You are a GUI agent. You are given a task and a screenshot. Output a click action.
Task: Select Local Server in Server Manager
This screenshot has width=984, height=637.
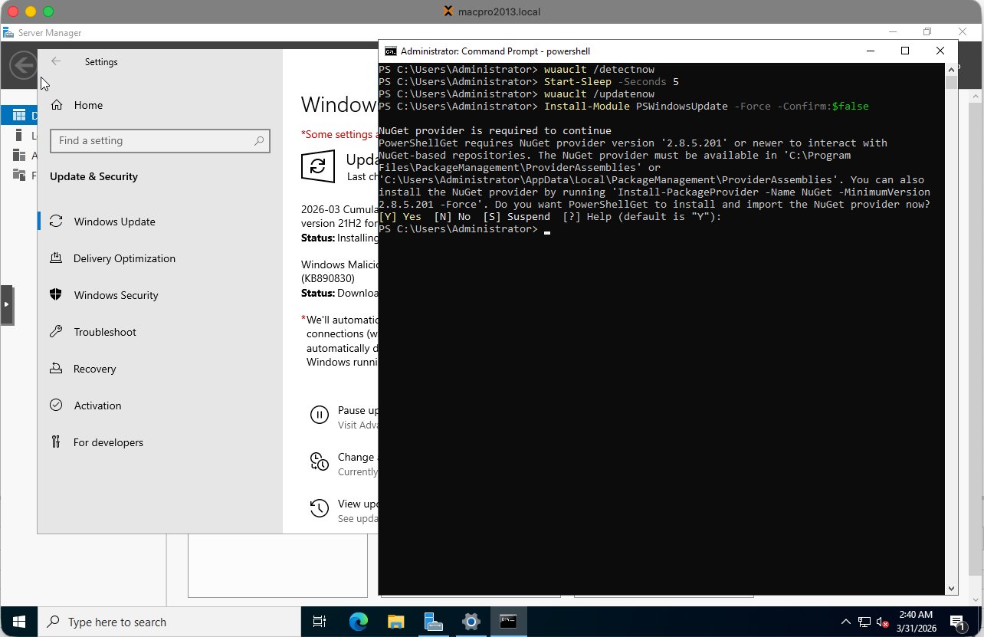pyautogui.click(x=19, y=135)
